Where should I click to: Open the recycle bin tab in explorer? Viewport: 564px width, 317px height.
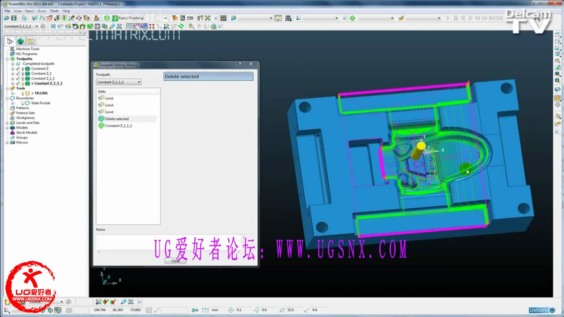pos(30,41)
